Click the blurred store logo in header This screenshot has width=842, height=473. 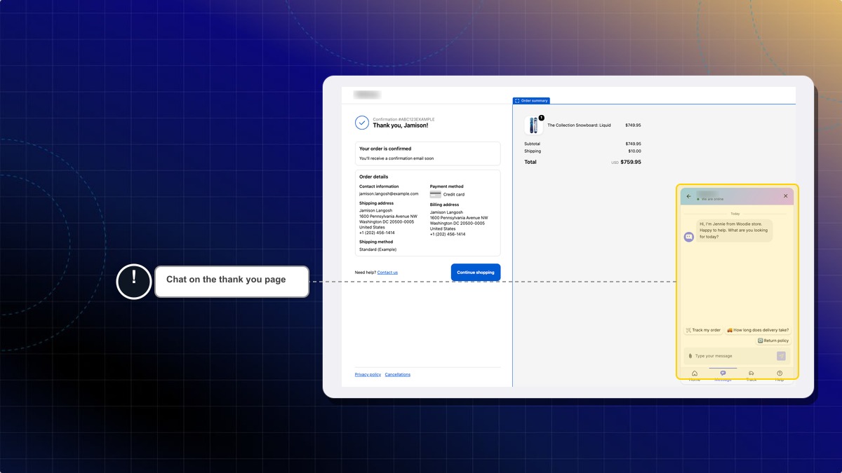367,95
